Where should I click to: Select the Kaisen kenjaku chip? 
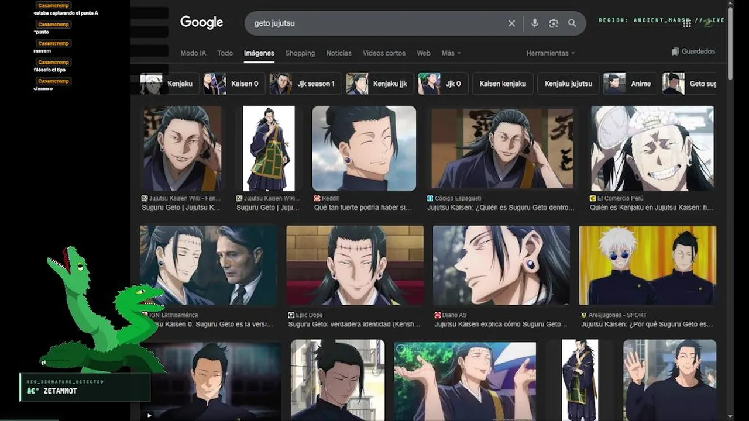[x=503, y=84]
